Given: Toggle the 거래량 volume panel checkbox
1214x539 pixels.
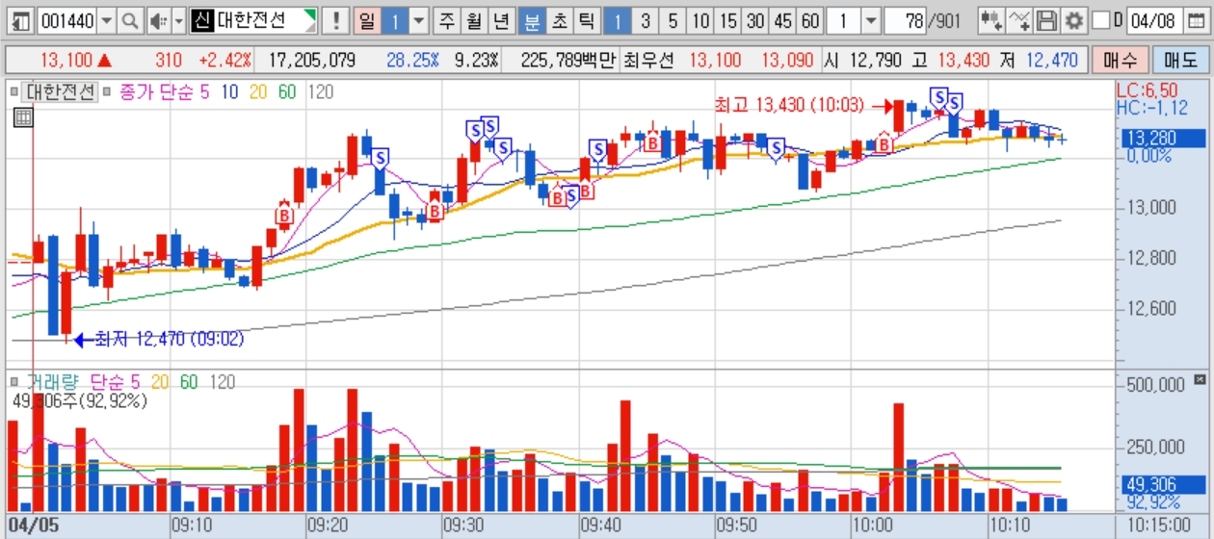Looking at the screenshot, I should click(13, 382).
